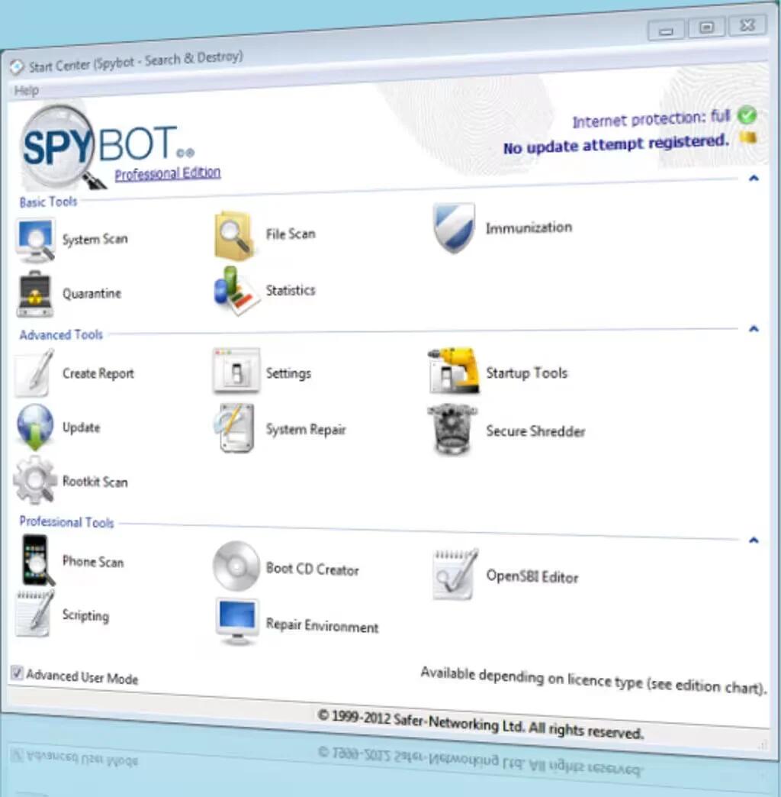Click the Advanced Tools heading
Image resolution: width=781 pixels, height=797 pixels.
click(x=61, y=334)
